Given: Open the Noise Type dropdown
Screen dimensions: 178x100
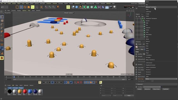Looking at the screenshot, I should (161, 79).
